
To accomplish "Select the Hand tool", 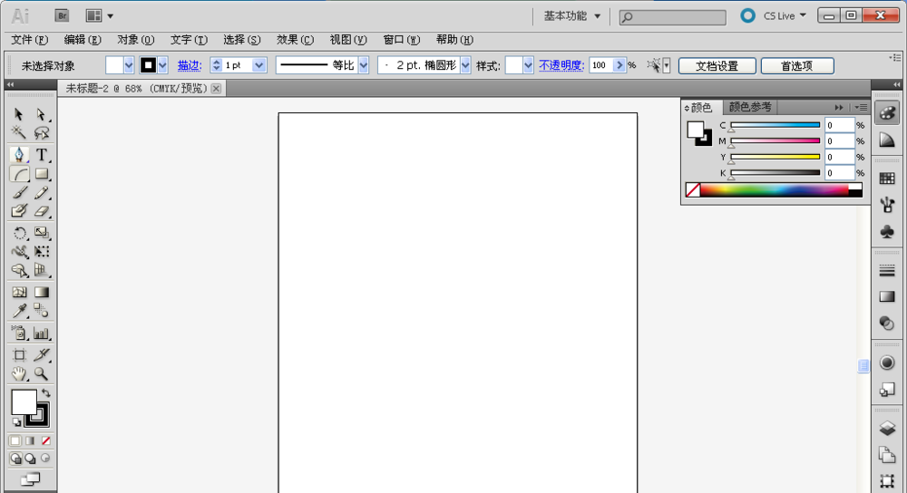I will tap(18, 373).
